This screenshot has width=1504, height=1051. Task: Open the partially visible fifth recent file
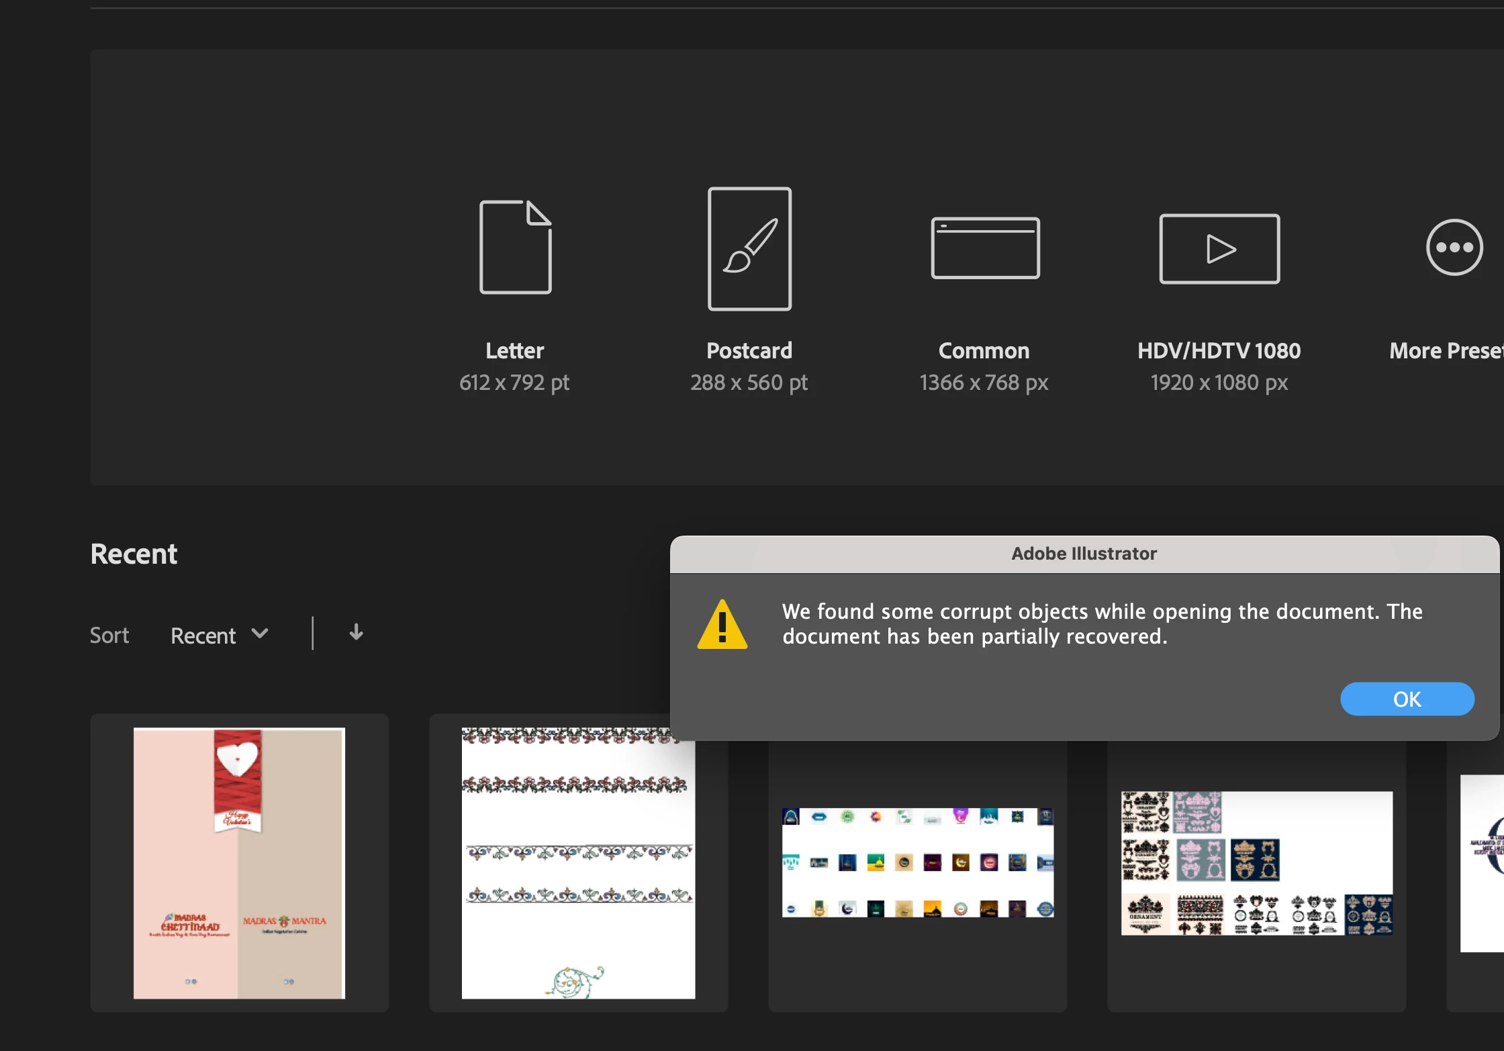tap(1483, 863)
